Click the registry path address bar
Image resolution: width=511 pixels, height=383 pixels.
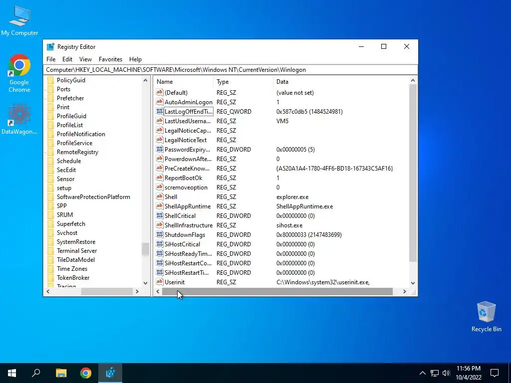pyautogui.click(x=231, y=70)
